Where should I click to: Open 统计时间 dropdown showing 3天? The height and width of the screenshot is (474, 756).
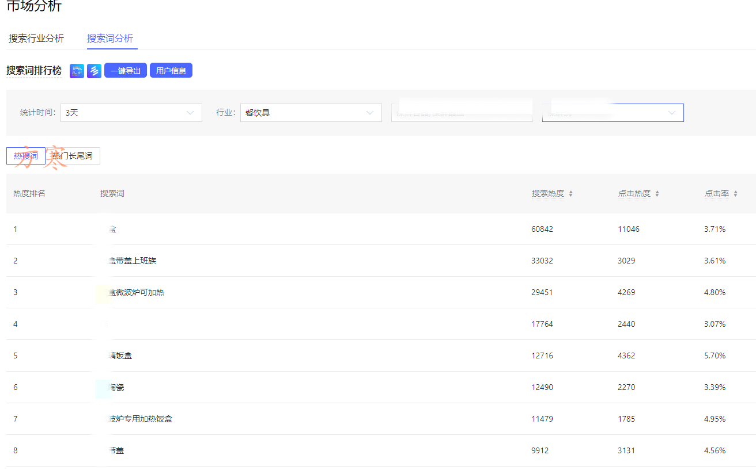click(131, 113)
